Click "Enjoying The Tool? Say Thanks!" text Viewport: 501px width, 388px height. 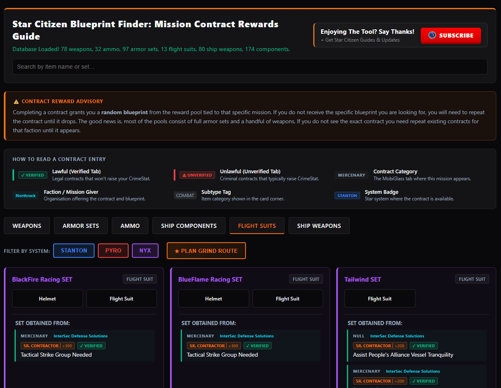[x=368, y=32]
